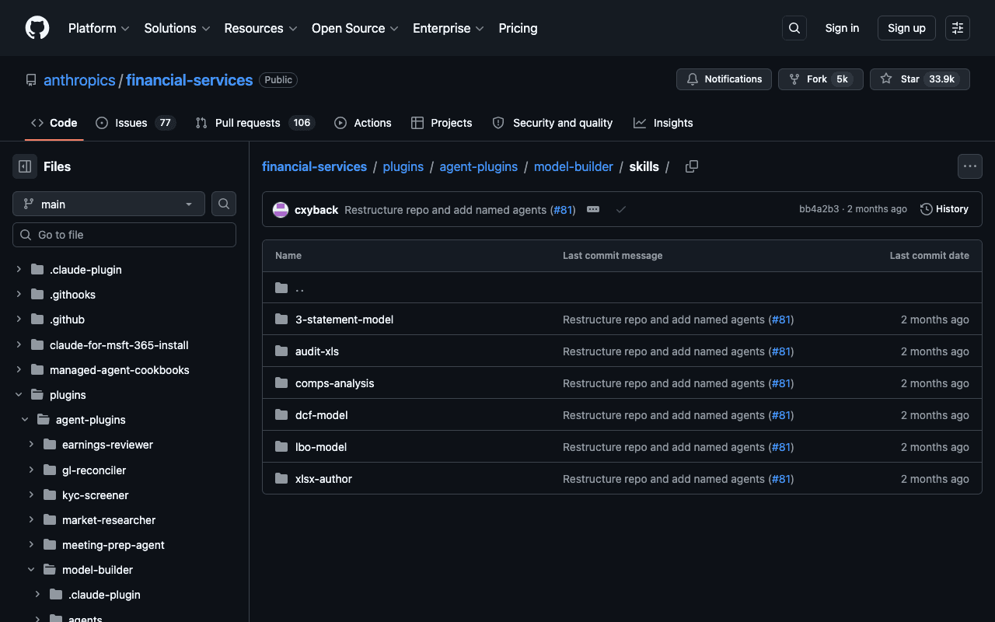Image resolution: width=995 pixels, height=622 pixels.
Task: Select claude-for-msft-365-install in tree
Action: click(119, 345)
